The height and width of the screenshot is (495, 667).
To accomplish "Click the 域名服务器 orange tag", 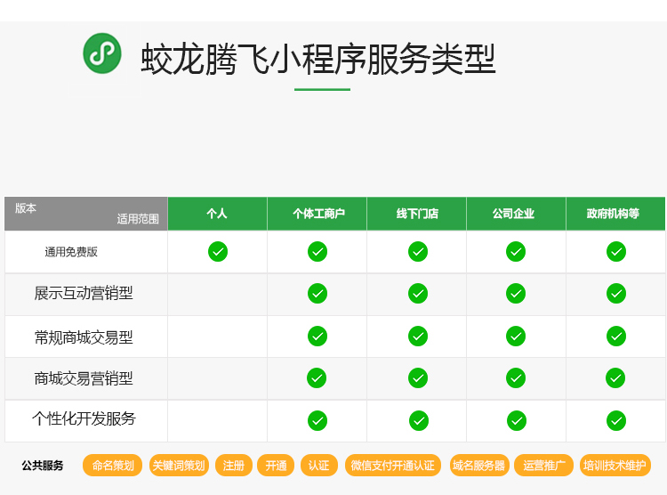I will 478,466.
